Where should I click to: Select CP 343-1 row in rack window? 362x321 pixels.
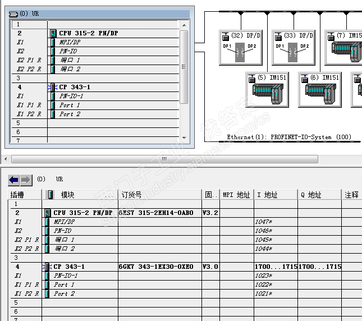(x=95, y=87)
